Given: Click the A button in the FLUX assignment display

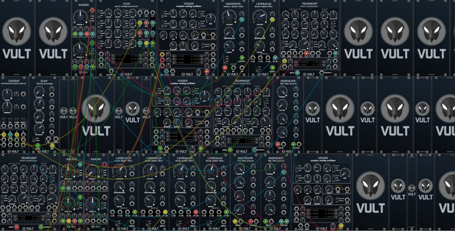Looking at the screenshot, I should (113, 56).
